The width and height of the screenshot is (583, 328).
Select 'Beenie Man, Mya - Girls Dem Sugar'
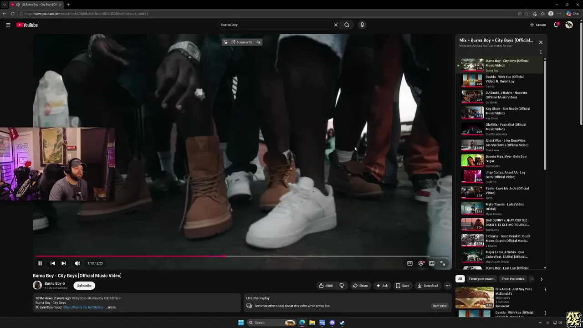(500, 160)
